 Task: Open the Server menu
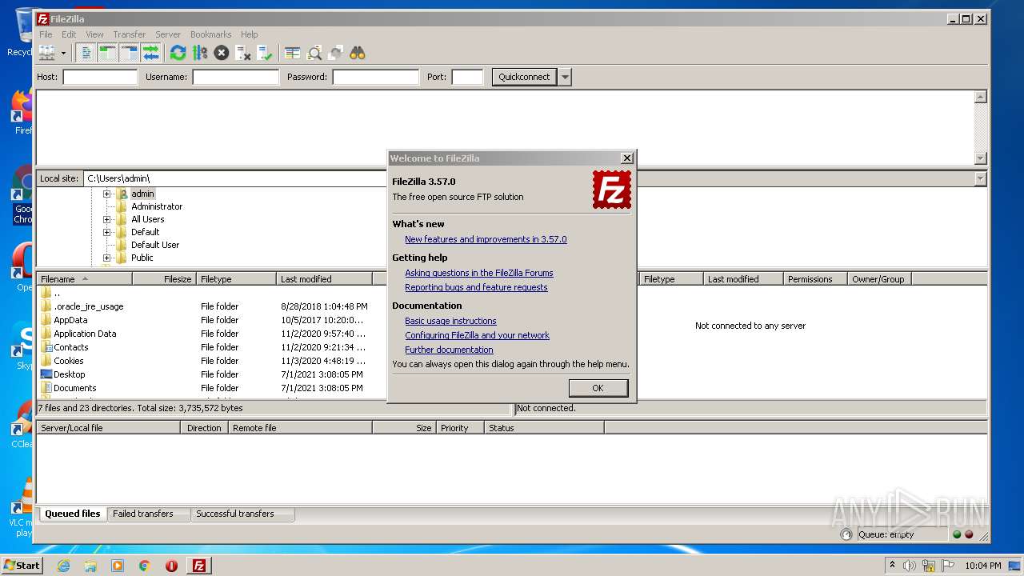168,34
